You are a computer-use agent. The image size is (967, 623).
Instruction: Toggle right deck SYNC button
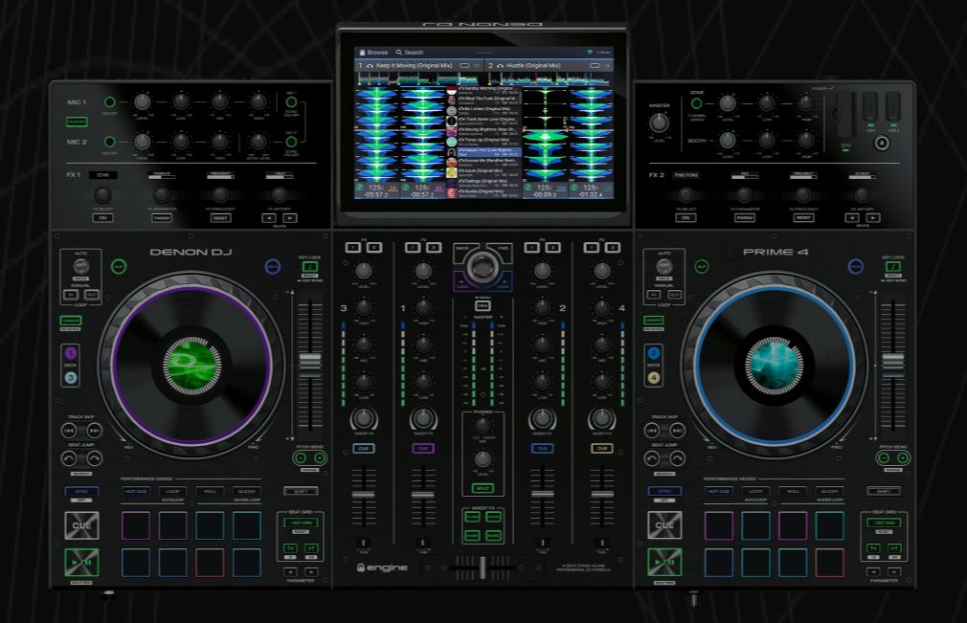[x=664, y=491]
